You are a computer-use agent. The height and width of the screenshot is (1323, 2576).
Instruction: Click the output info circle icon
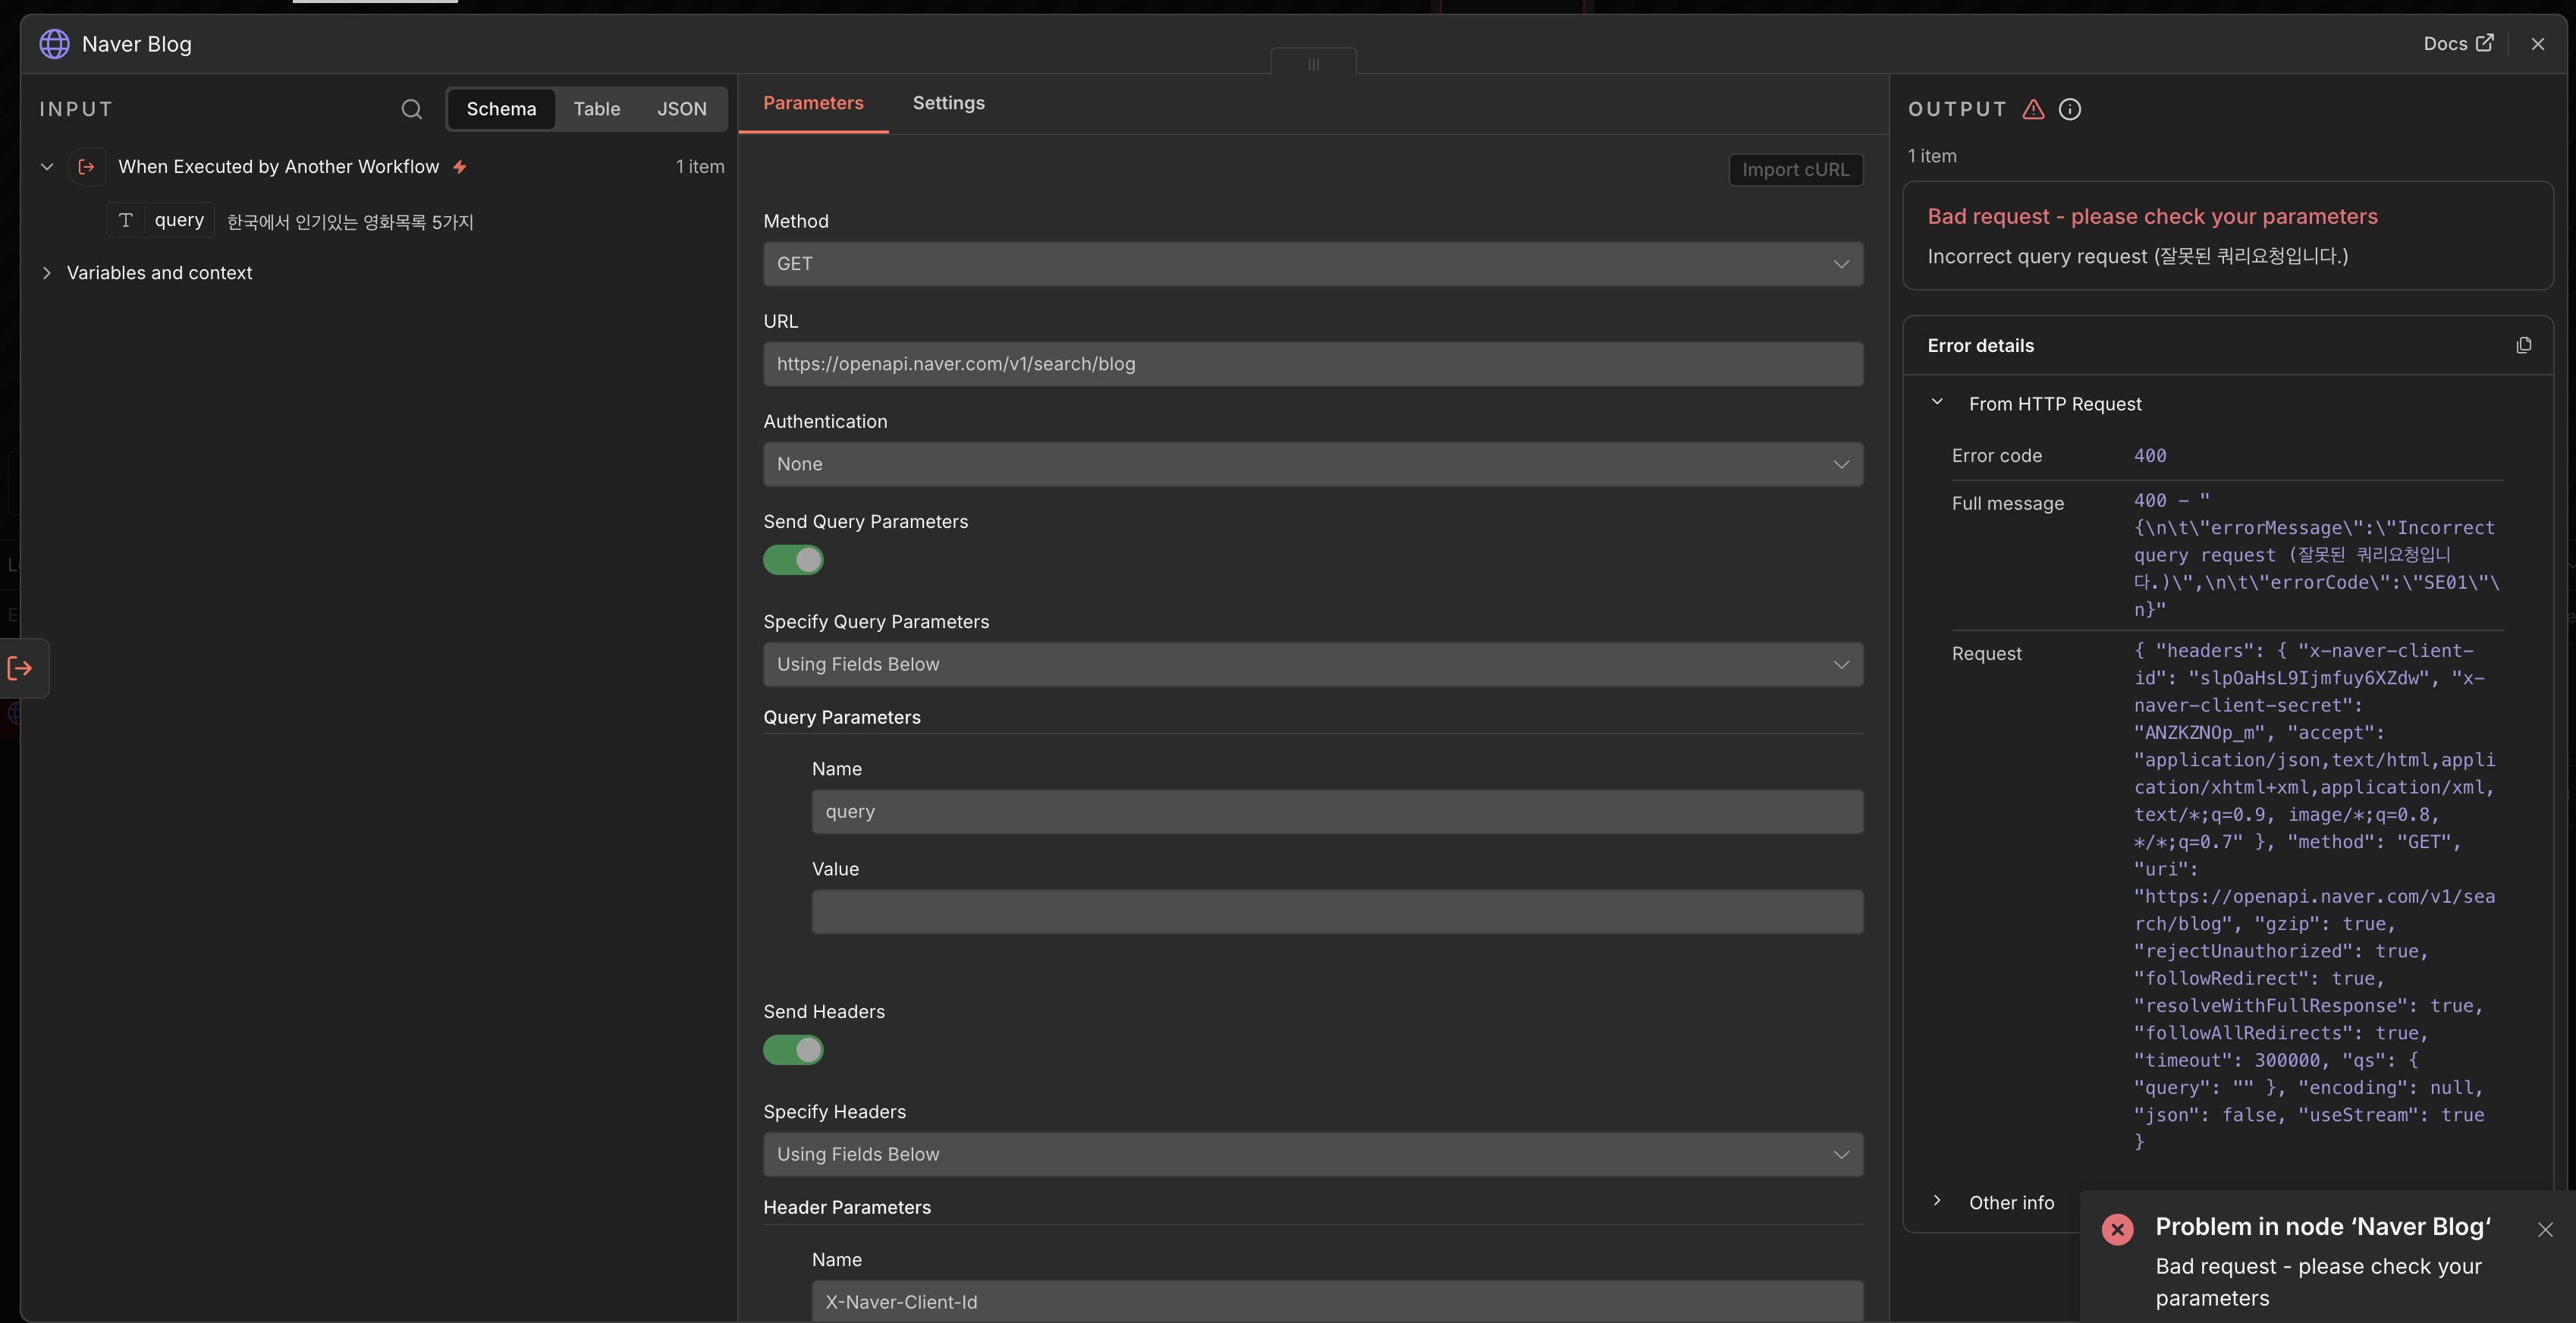[x=2069, y=109]
